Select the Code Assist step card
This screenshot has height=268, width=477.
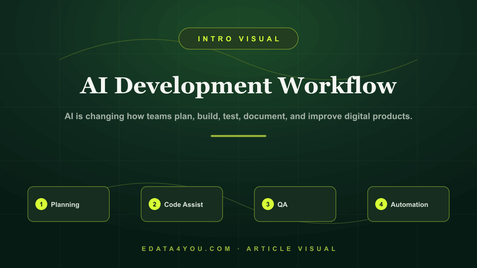coord(182,204)
